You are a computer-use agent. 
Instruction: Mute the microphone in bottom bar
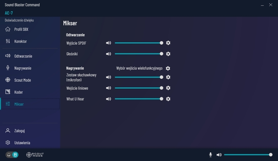210,155
